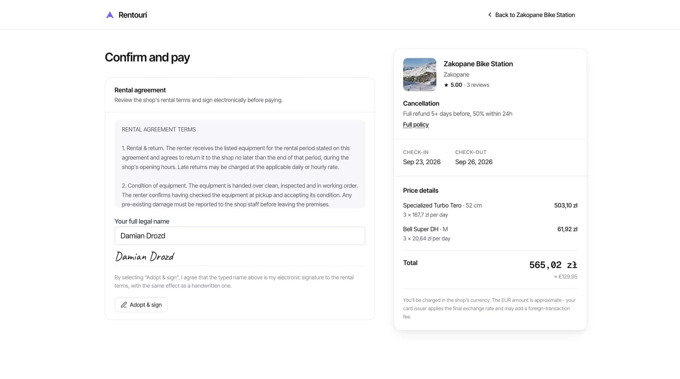
Task: Click the 'CHECK-IN' label
Action: pos(416,152)
